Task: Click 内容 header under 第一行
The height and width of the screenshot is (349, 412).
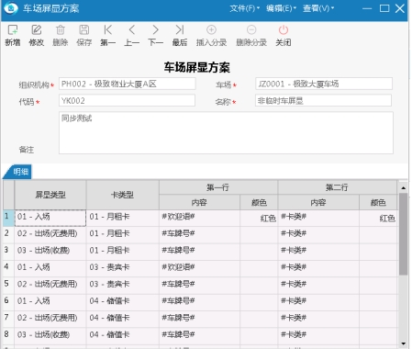Action: (x=199, y=202)
